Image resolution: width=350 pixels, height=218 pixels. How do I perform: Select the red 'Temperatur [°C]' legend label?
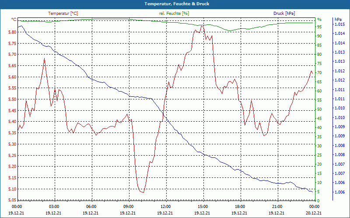(63, 14)
